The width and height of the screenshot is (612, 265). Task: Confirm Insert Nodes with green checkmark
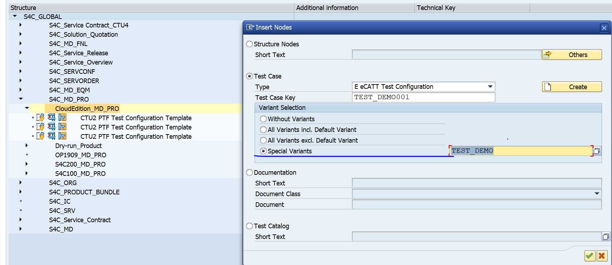[x=590, y=256]
